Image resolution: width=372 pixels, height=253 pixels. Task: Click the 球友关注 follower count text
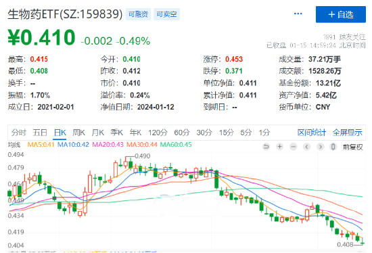[344, 37]
